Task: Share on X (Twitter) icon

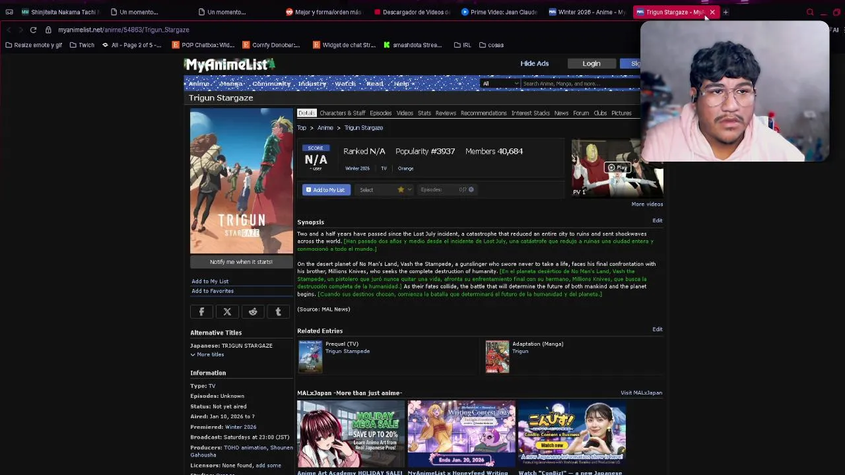Action: tap(227, 312)
